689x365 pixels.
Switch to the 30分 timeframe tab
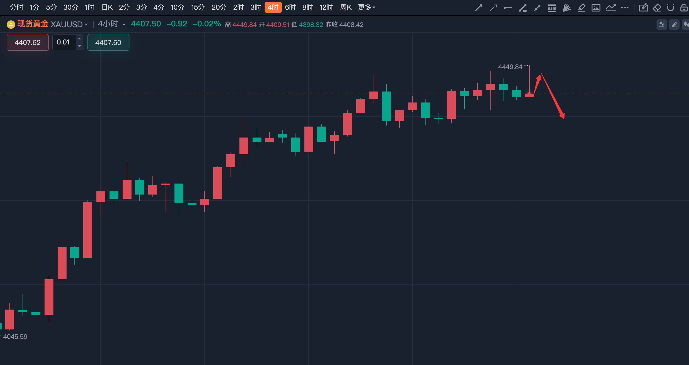click(71, 7)
